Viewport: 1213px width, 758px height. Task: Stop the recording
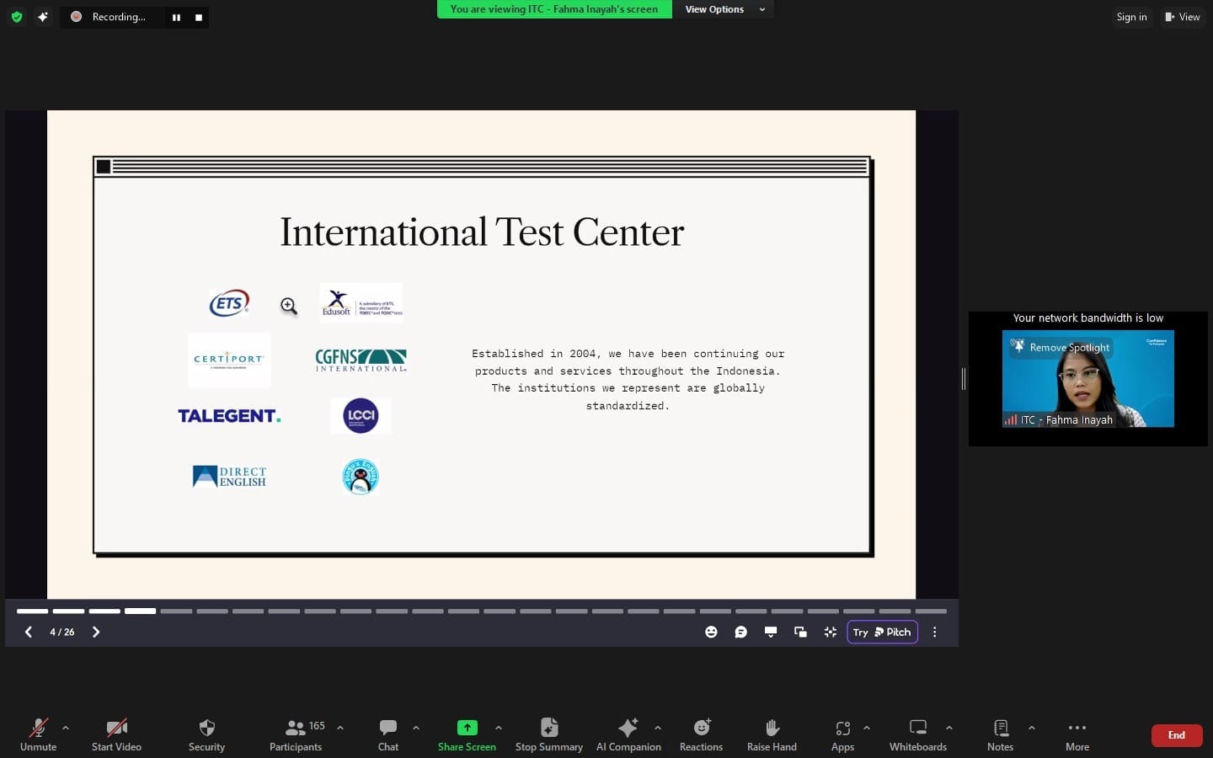(199, 17)
